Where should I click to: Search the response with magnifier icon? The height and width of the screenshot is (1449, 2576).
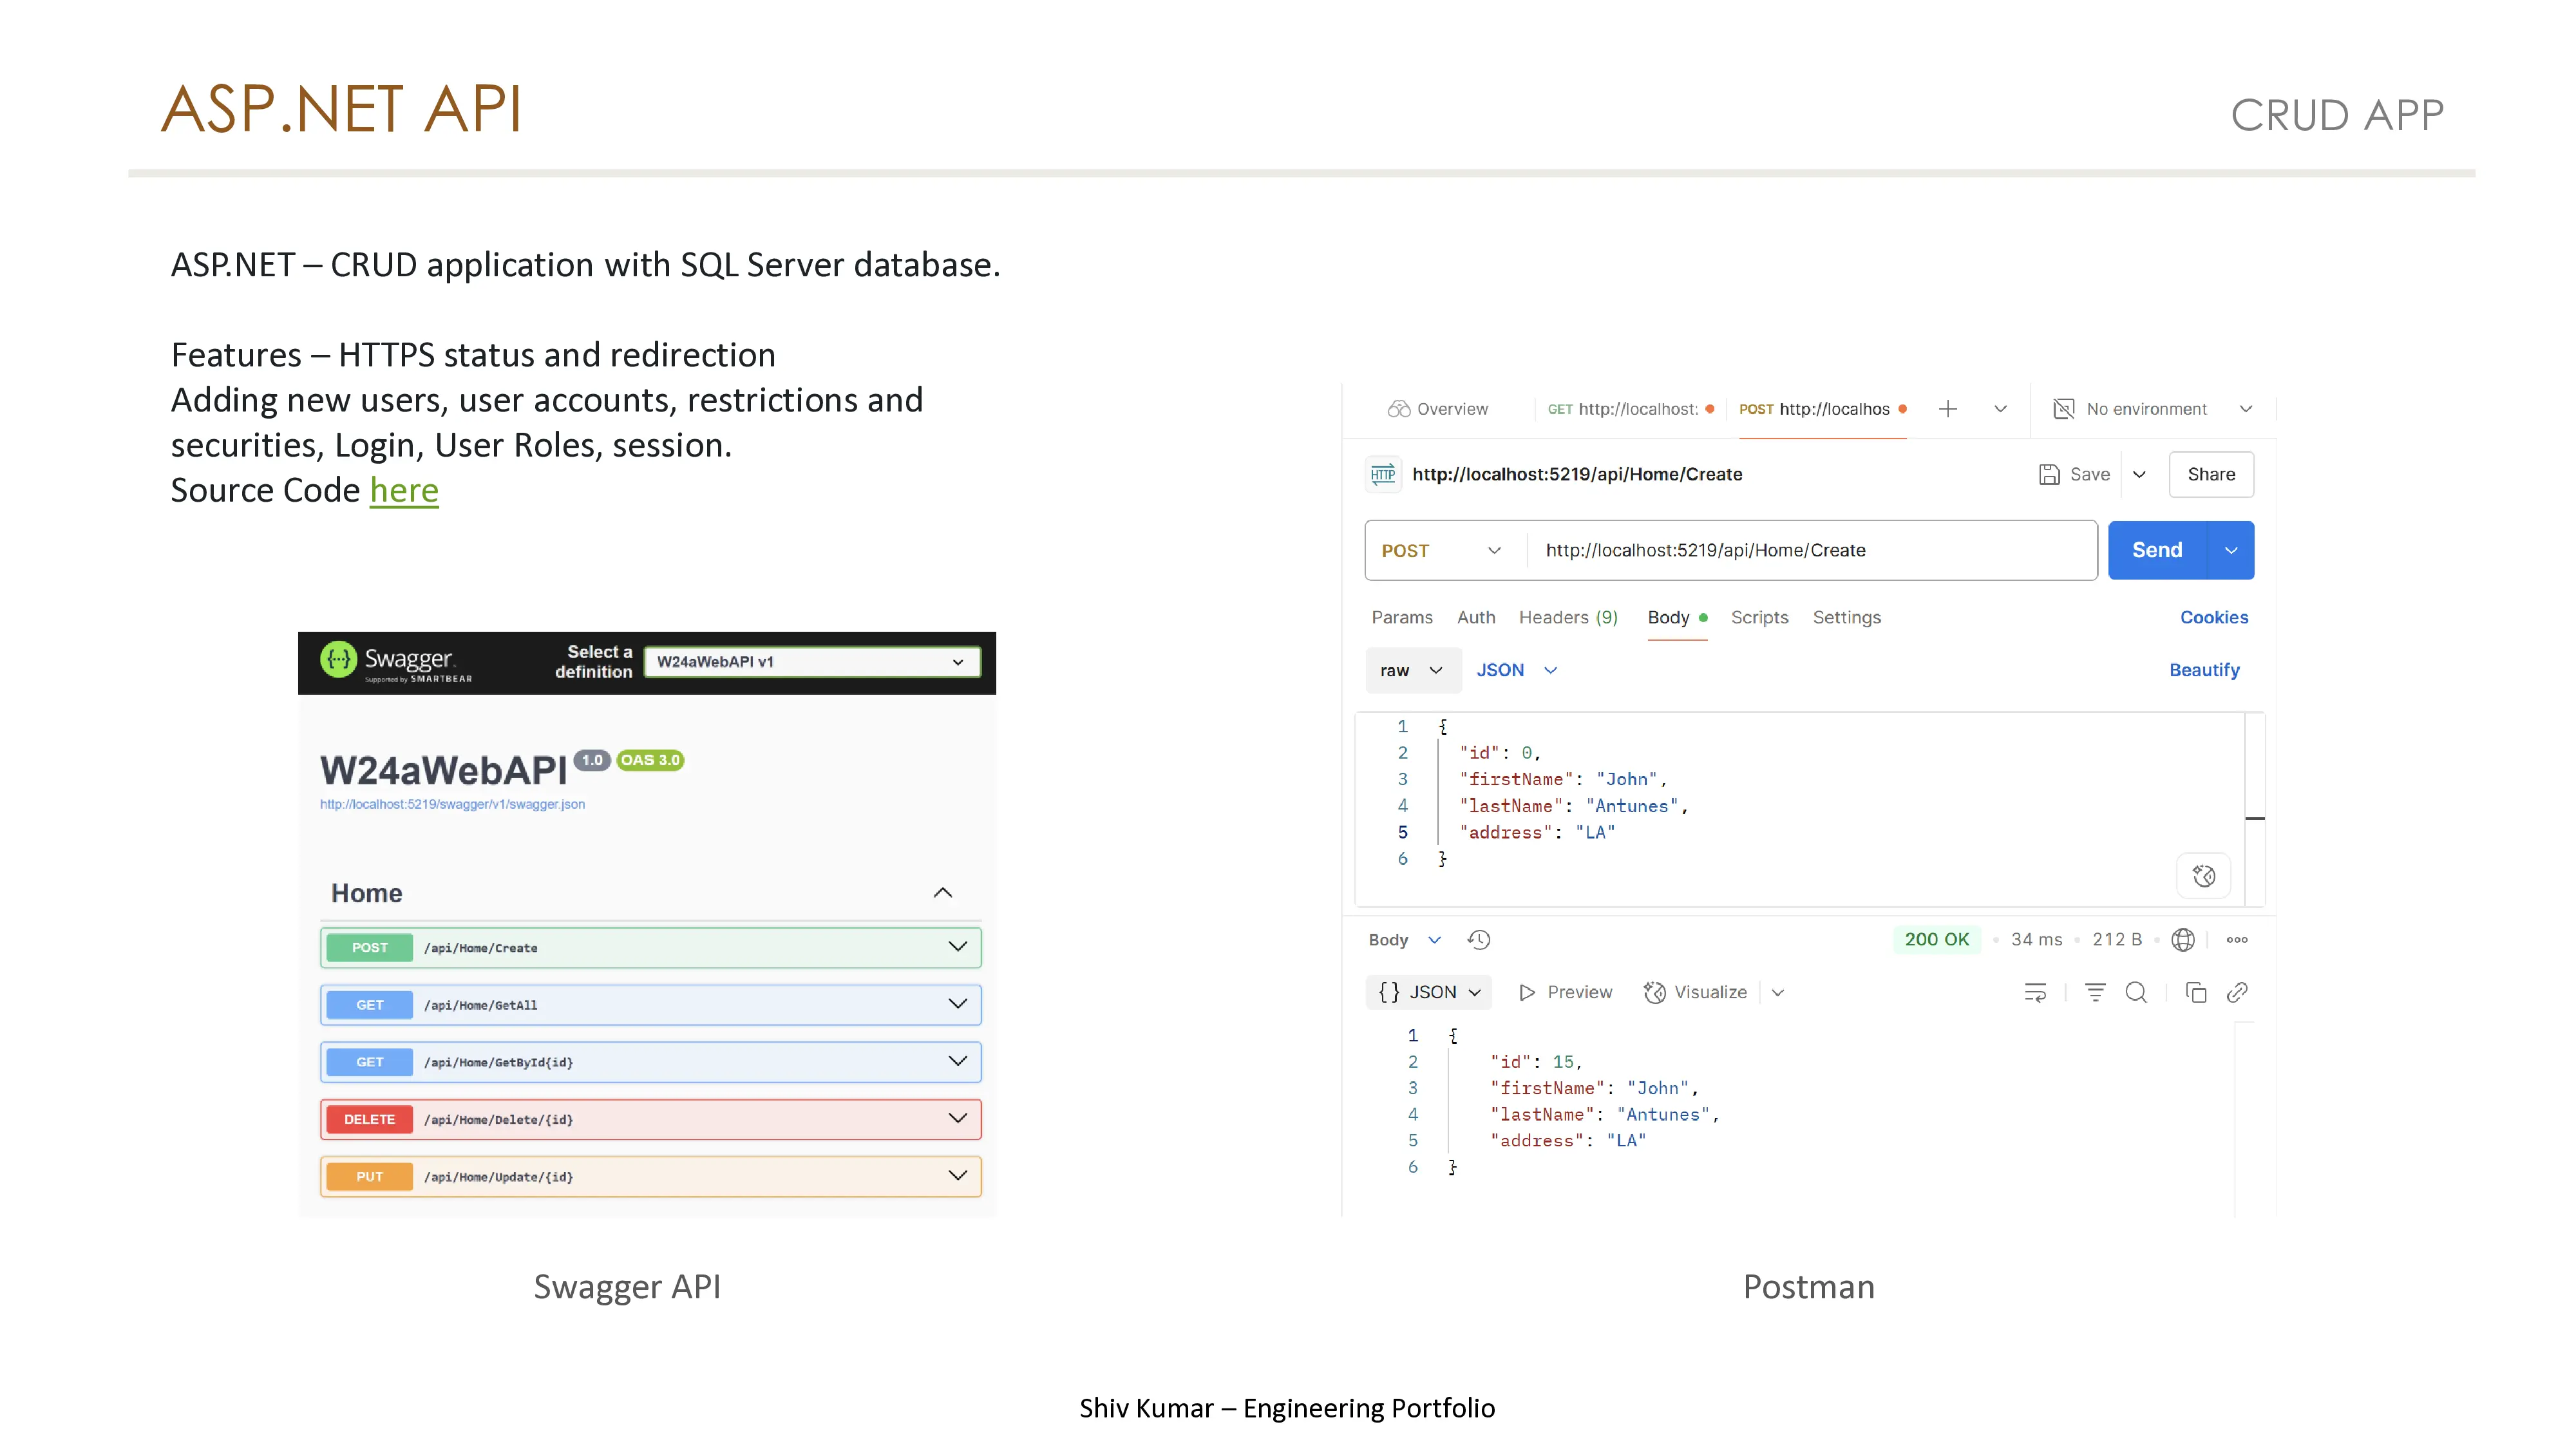point(2136,992)
